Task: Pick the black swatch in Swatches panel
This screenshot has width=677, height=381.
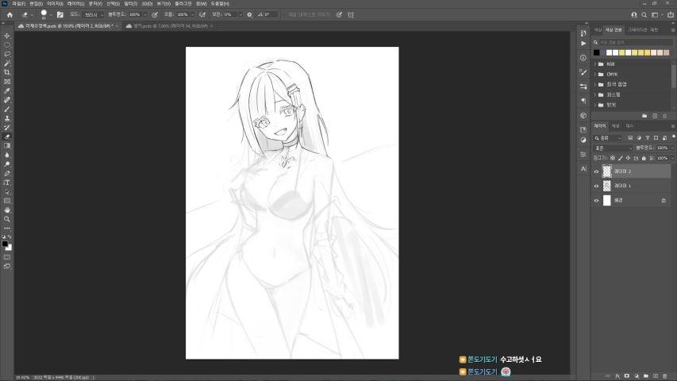Action: [596, 52]
